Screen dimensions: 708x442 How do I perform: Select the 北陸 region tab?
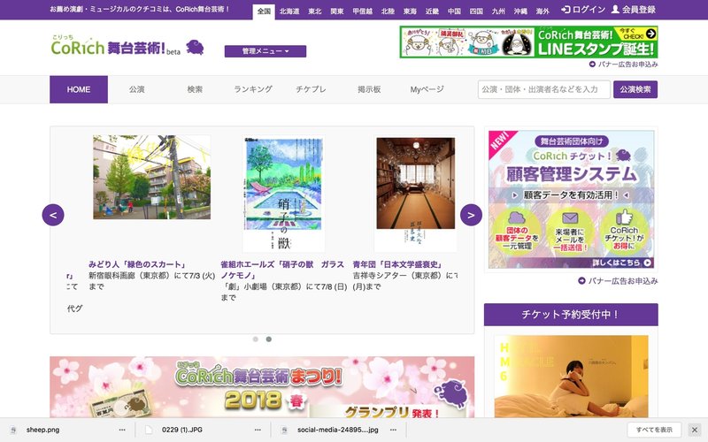(x=388, y=11)
